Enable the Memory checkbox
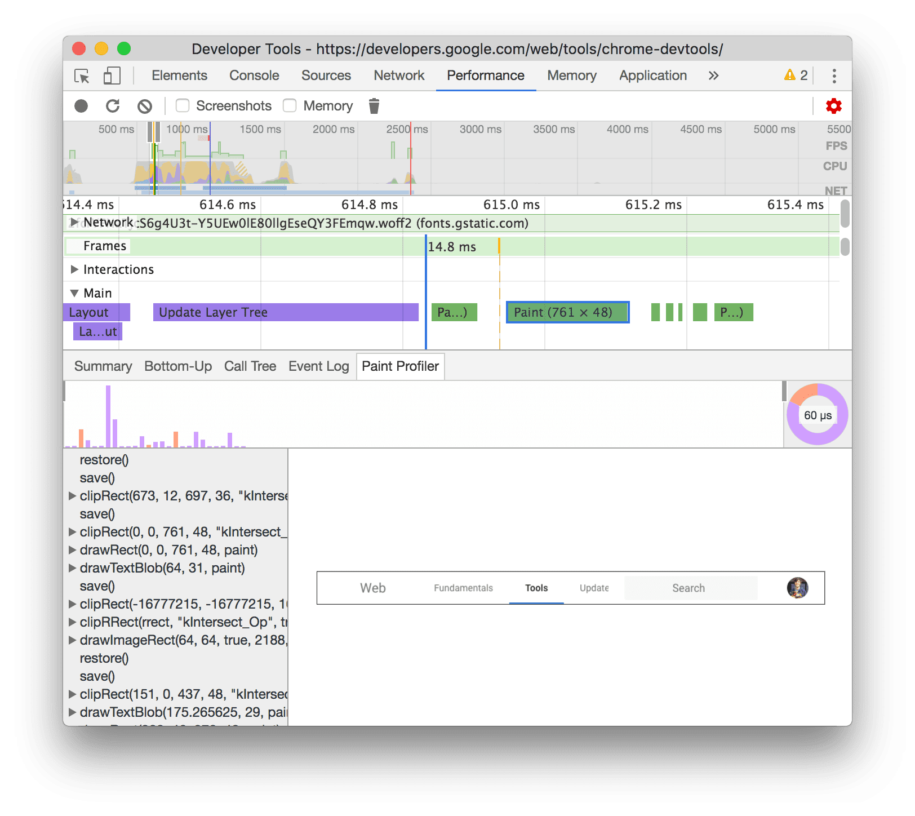 [289, 106]
